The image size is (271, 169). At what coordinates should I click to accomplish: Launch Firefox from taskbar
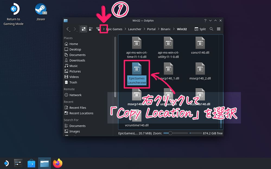tap(58, 163)
